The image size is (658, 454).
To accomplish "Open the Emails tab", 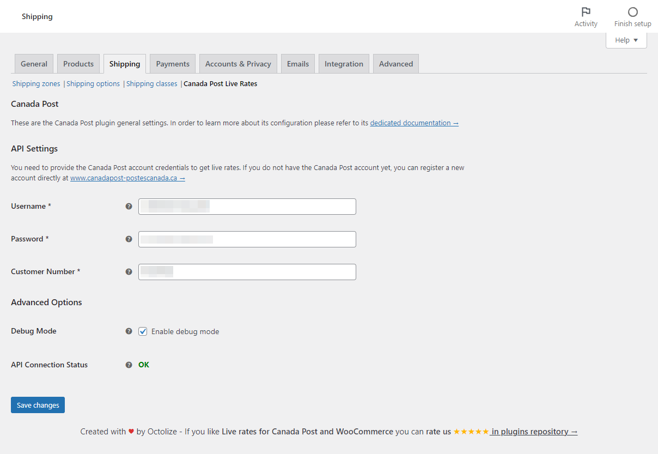I will 298,64.
